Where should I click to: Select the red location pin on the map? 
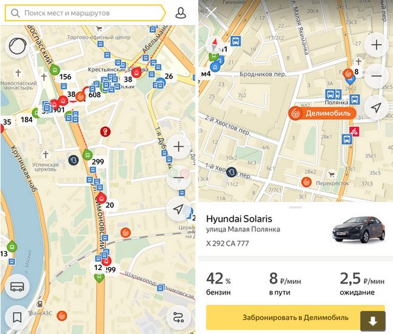pyautogui.click(x=105, y=131)
